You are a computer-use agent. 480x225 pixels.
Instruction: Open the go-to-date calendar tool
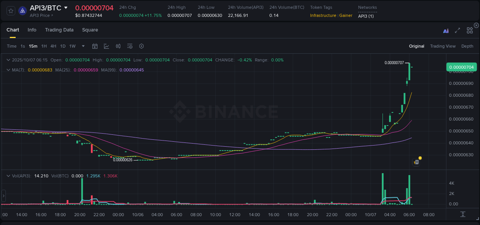pos(95,46)
